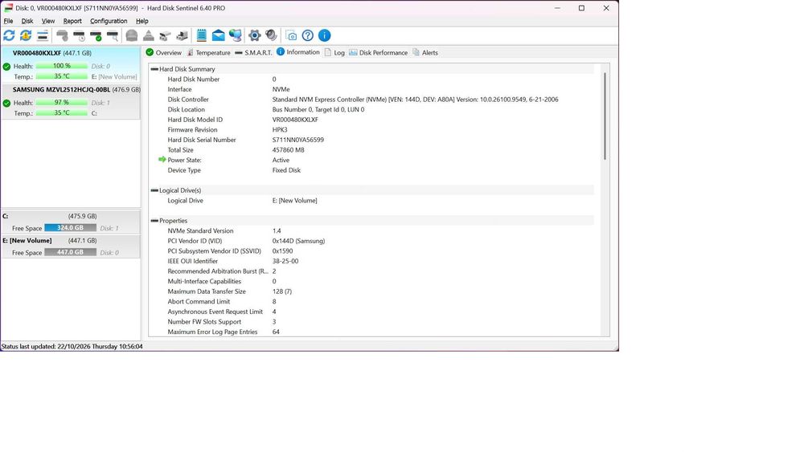Click the PCI Vendor ID value 0x144D (Samsung)
The image size is (804, 452).
[298, 241]
